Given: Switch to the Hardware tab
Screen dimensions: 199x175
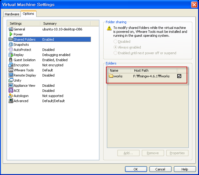Looking at the screenshot, I should [x=12, y=14].
